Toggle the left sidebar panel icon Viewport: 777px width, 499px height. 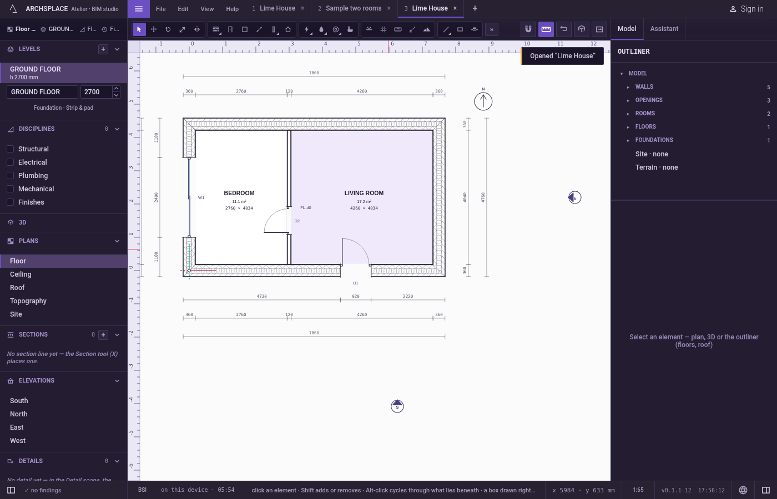[11, 490]
